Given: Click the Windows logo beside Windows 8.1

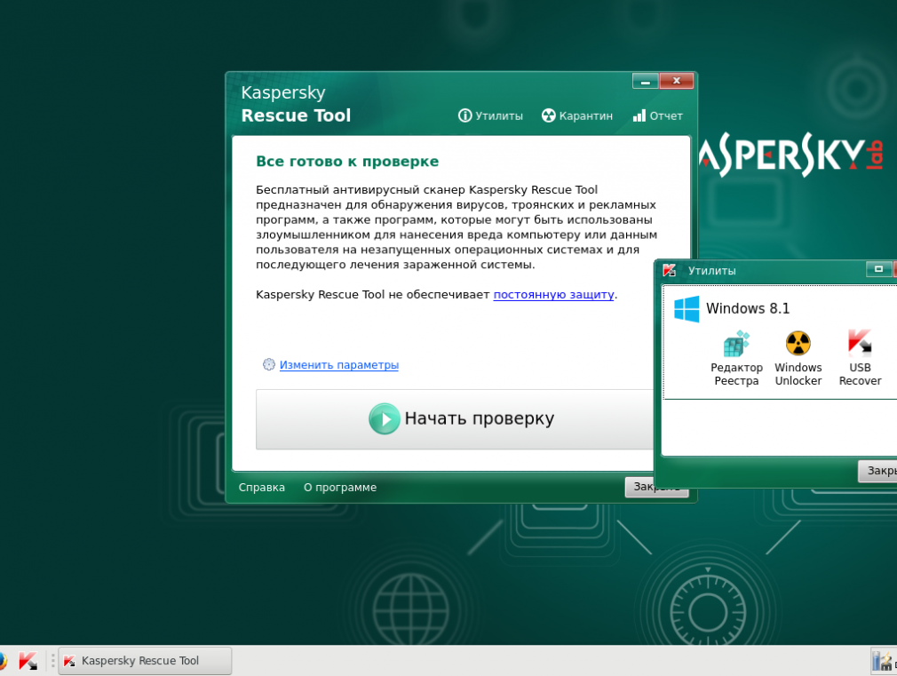Looking at the screenshot, I should click(687, 309).
